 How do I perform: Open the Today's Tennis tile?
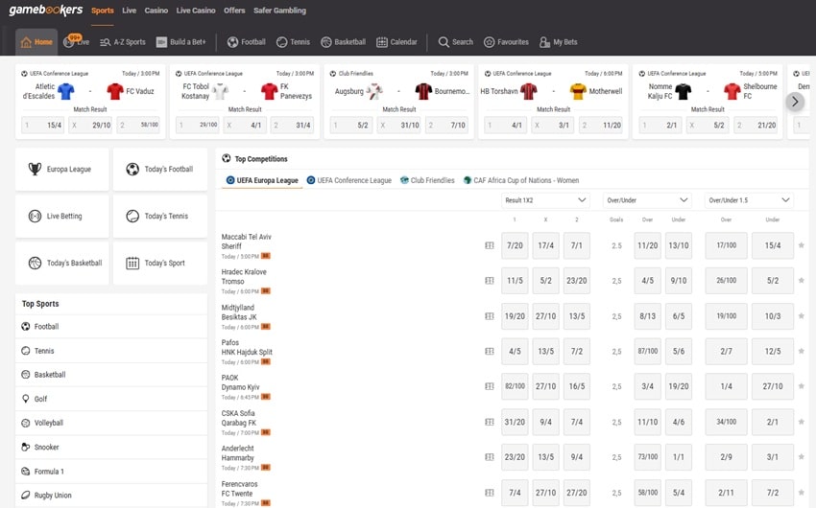[x=159, y=216]
